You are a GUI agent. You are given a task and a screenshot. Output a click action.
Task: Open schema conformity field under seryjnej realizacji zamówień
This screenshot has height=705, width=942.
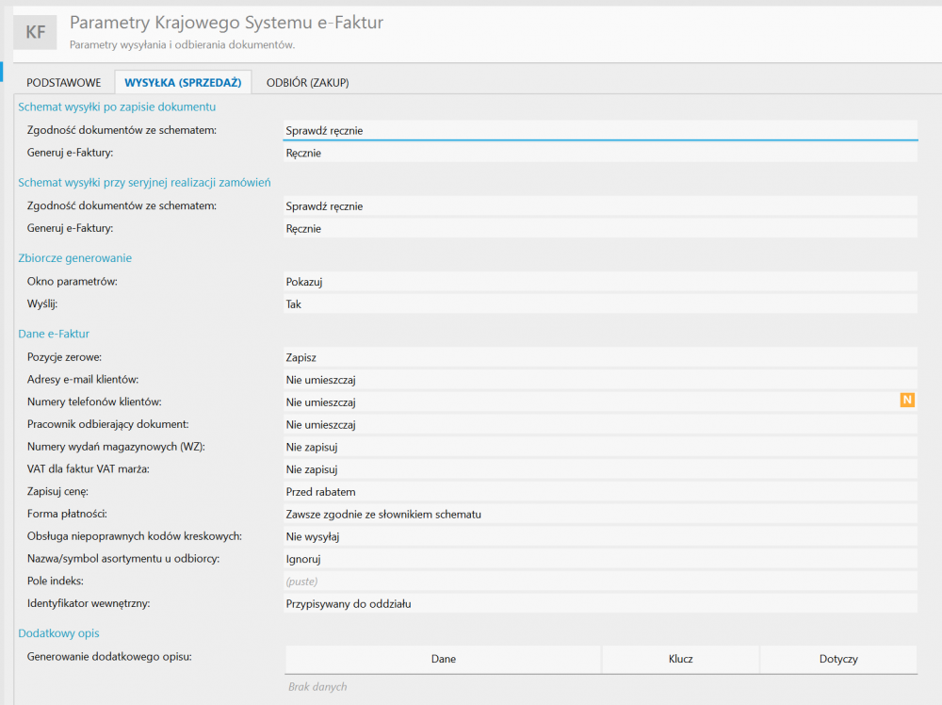click(600, 206)
